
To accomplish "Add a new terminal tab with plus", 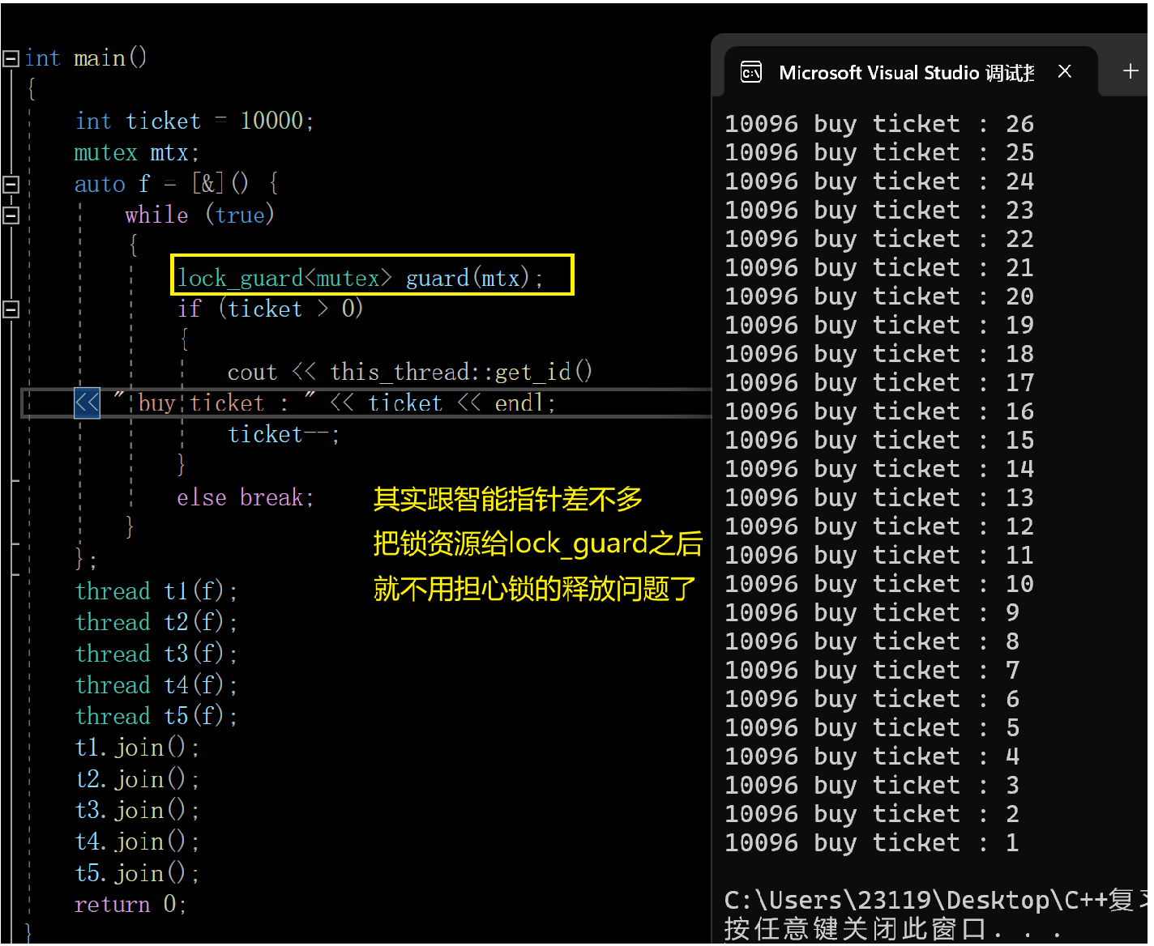I will [x=1130, y=71].
